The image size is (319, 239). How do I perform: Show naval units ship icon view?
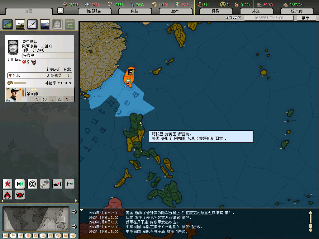[x=45, y=24]
